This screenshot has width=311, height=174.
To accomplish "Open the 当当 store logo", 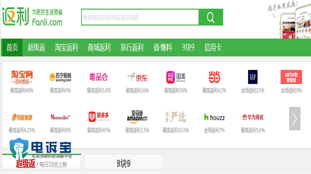I will pyautogui.click(x=214, y=77).
